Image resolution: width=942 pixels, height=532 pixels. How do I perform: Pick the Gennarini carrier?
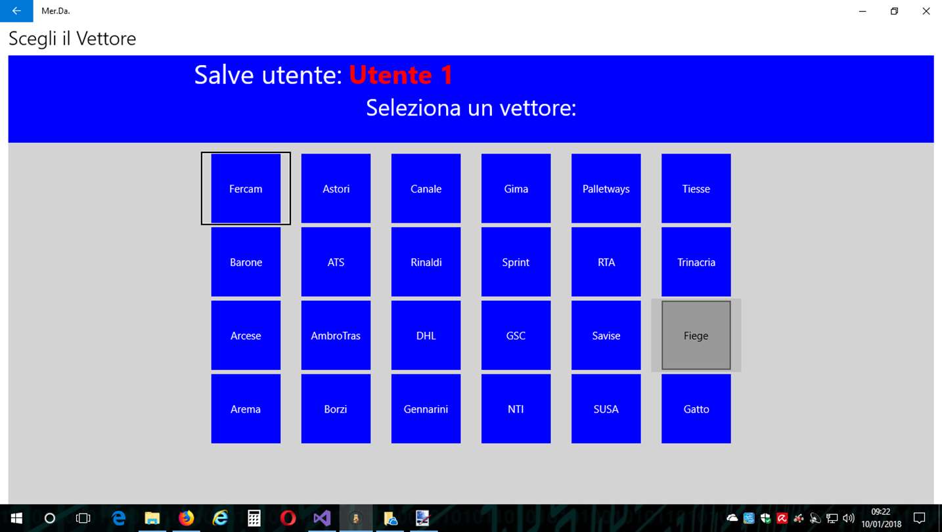point(426,409)
